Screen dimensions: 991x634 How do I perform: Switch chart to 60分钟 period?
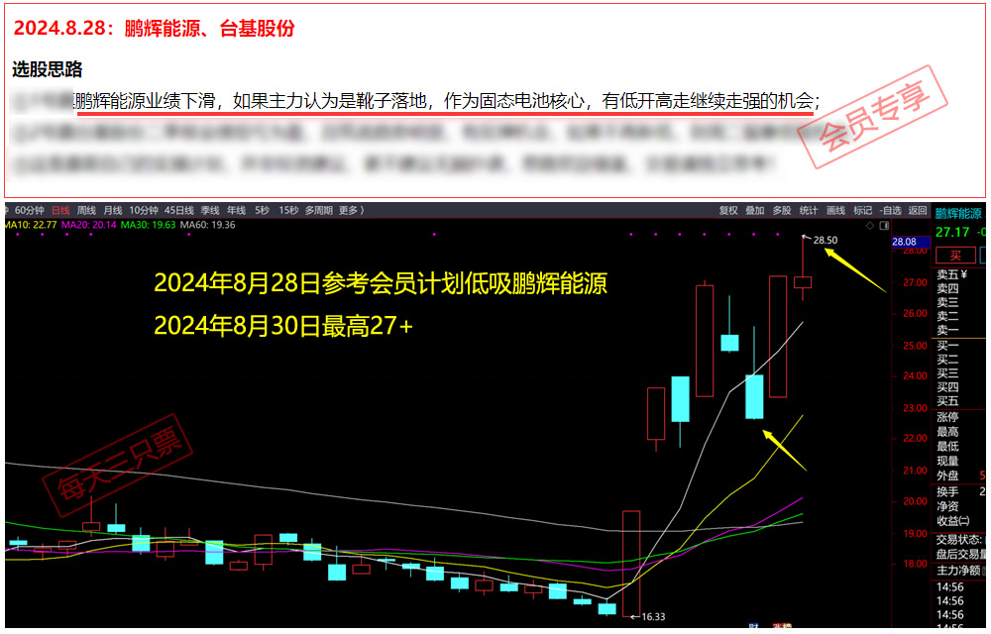(29, 210)
